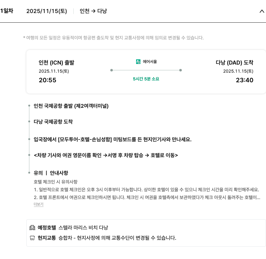Select the date 2025/11/15(토) in the header

[x=47, y=11]
